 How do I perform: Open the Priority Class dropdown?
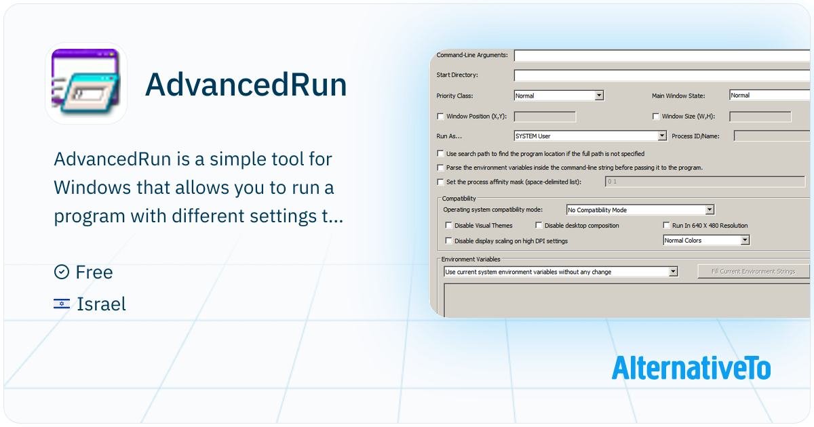coord(559,96)
